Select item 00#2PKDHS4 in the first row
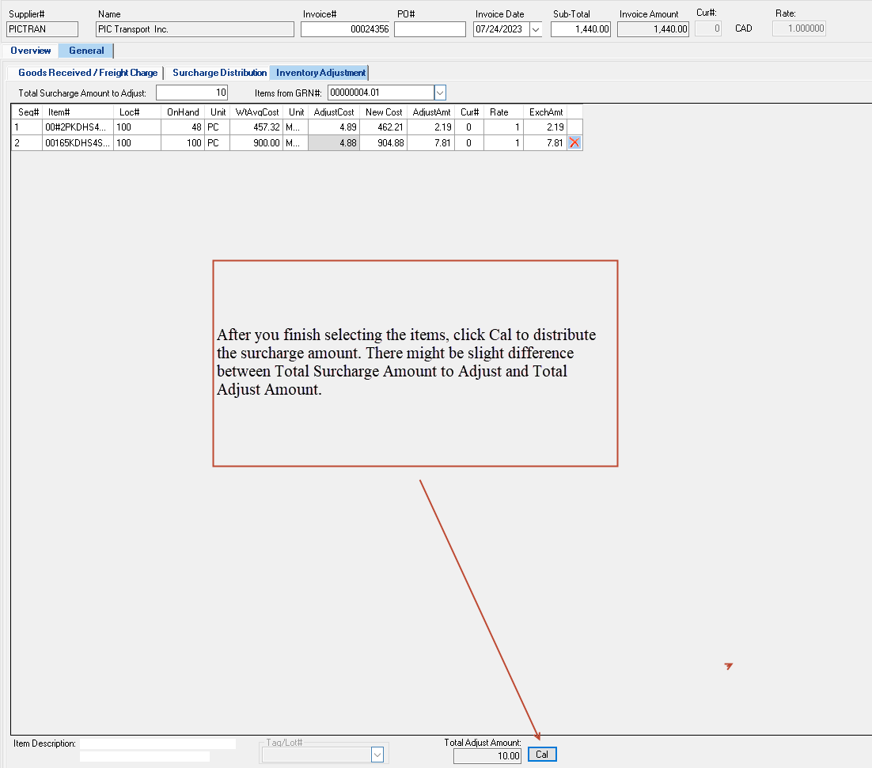872x768 pixels. point(78,127)
